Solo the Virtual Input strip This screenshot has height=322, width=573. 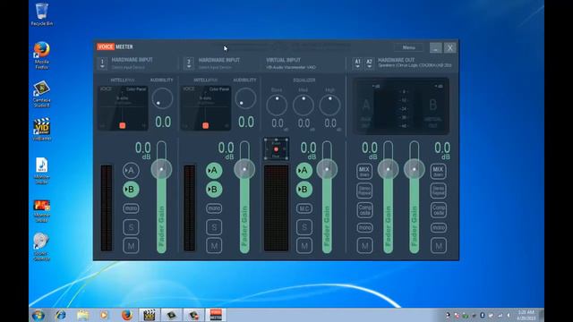[304, 227]
